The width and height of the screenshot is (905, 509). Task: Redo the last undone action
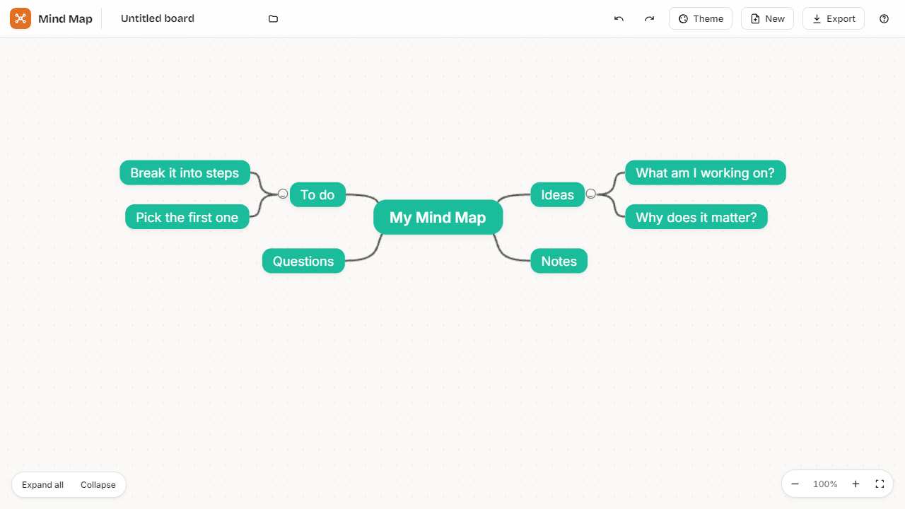pos(649,19)
